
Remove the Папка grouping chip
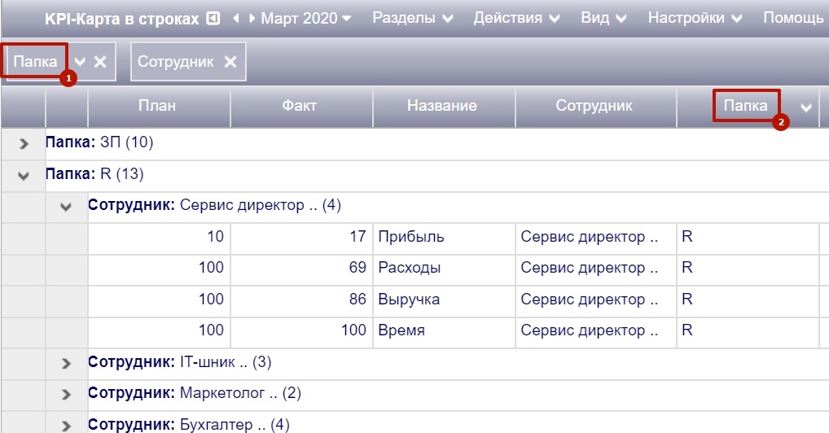(x=100, y=62)
